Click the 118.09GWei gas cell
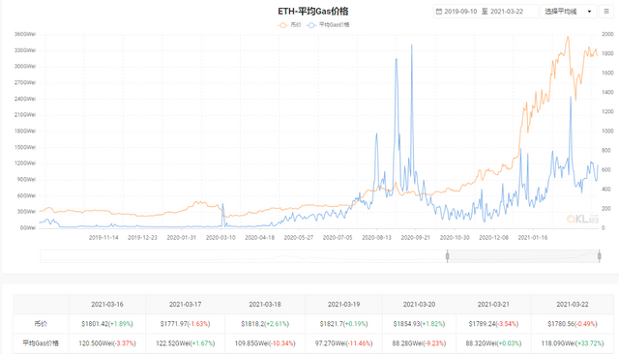Viewport: 619px width, 354px height. (x=572, y=343)
